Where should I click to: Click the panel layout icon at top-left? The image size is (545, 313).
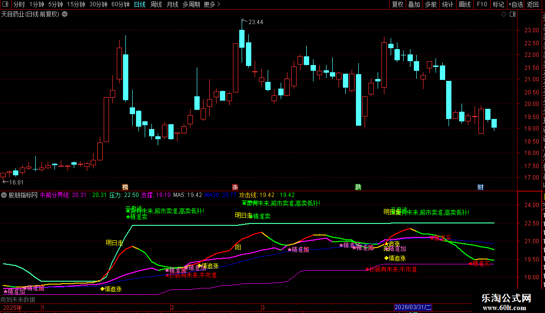click(x=5, y=4)
